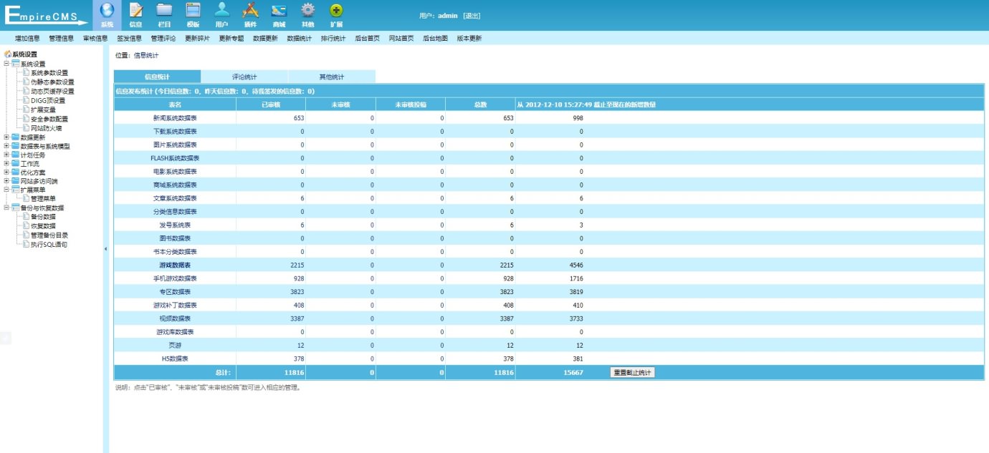Open 管理菜单 in the sidebar tree
Image resolution: width=989 pixels, height=453 pixels.
[43, 199]
